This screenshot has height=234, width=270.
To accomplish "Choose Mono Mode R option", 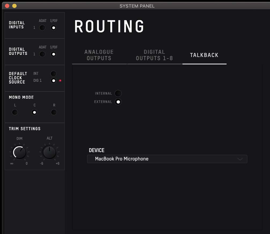I will coord(54,112).
